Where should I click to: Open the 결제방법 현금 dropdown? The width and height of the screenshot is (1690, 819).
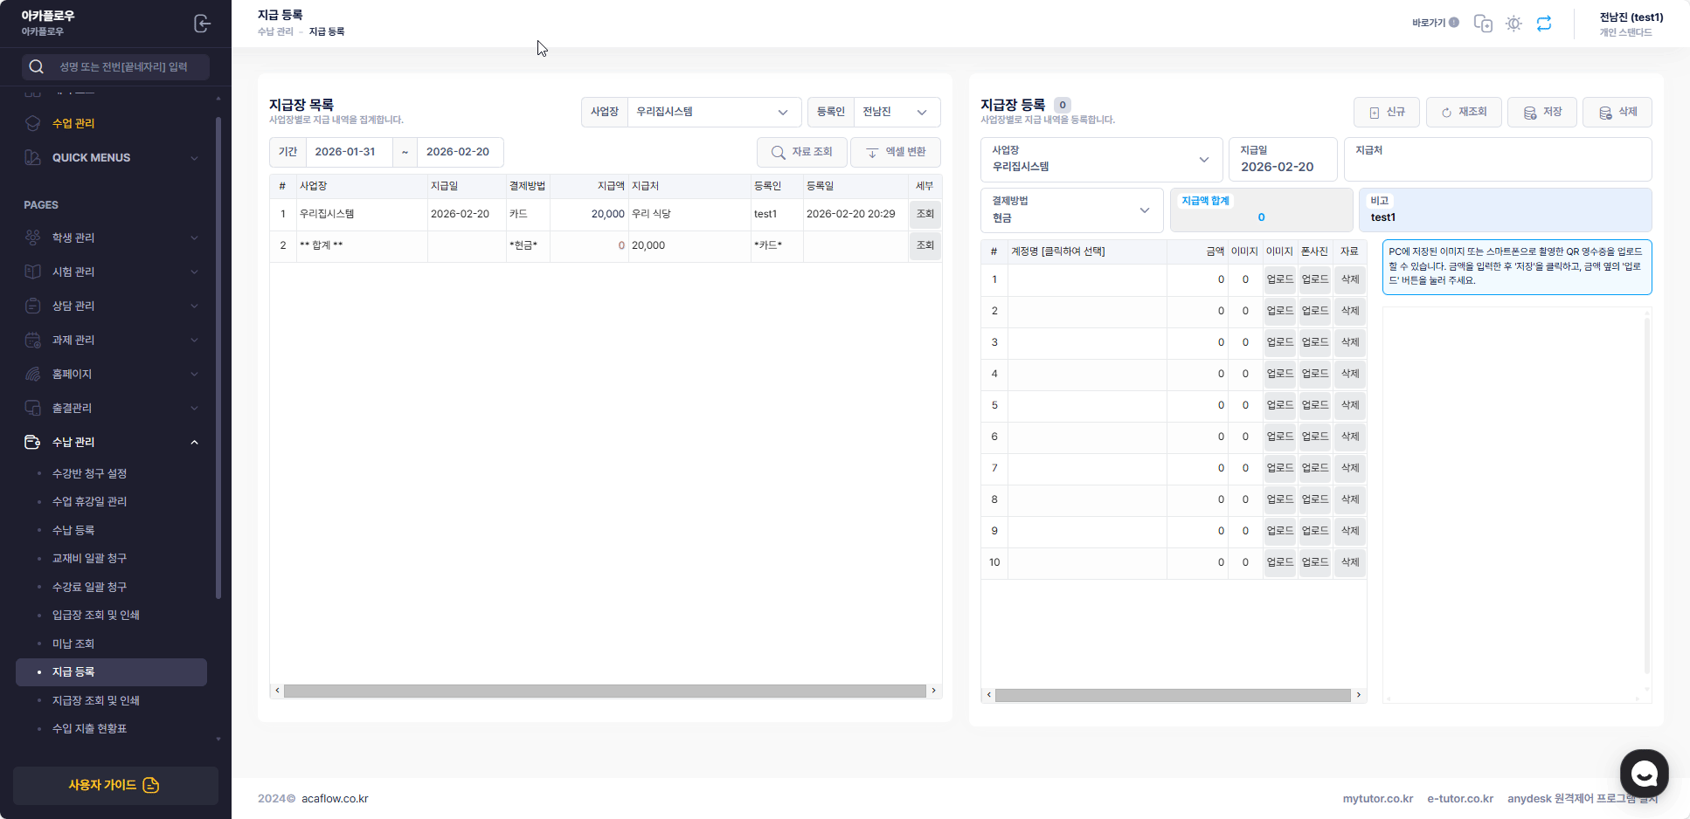point(1071,210)
